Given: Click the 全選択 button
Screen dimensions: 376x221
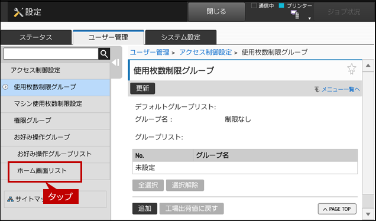Looking at the screenshot, I should (x=148, y=186).
